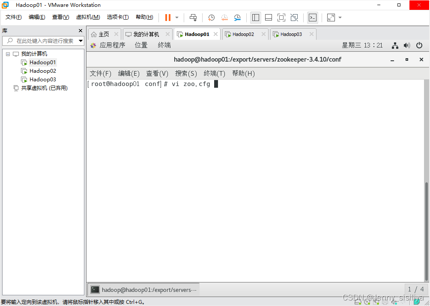430x306 pixels.
Task: Open the snapshot manager icon
Action: tap(237, 18)
